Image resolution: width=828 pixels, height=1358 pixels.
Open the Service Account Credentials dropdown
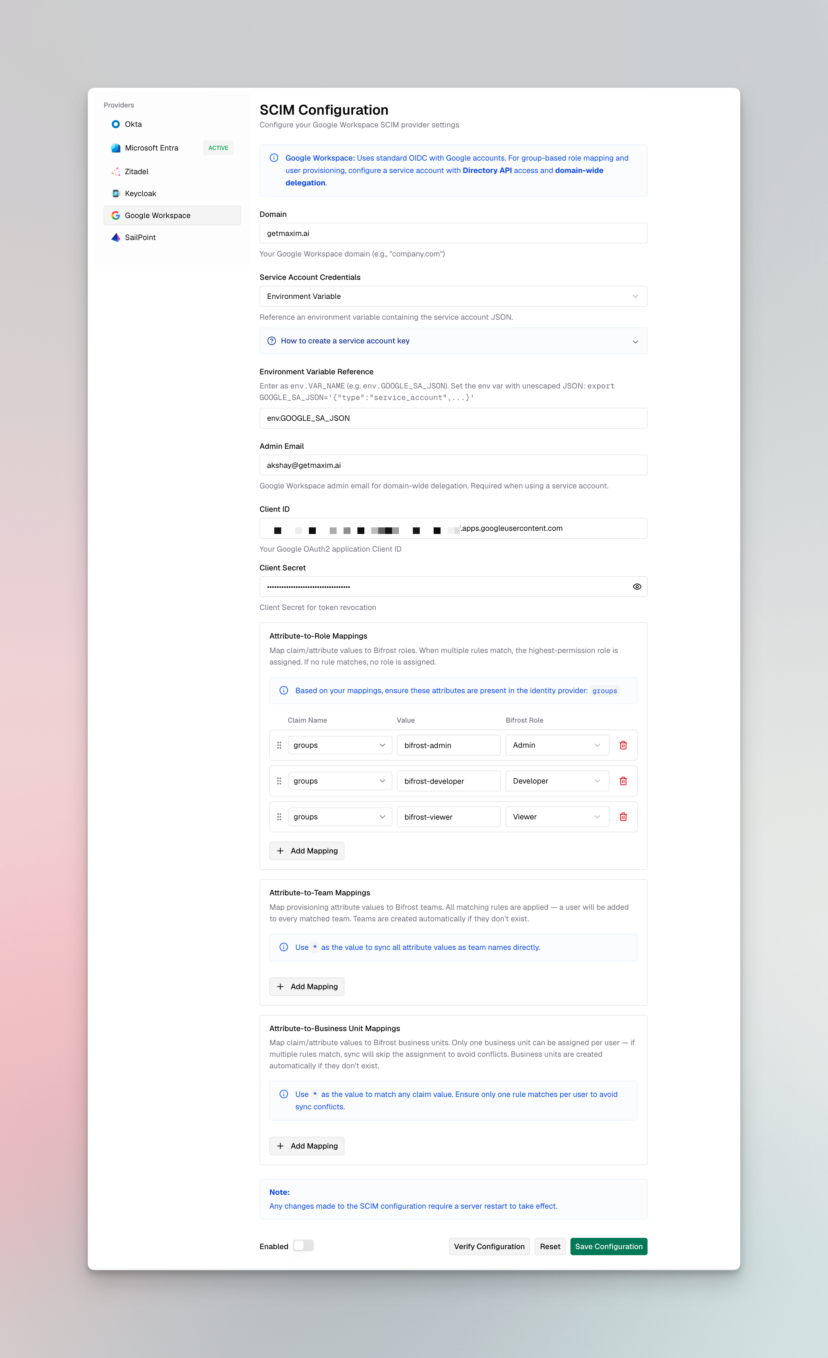tap(453, 297)
